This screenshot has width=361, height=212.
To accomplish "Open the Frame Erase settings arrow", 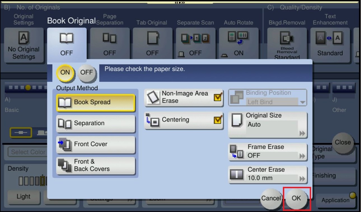I will point(302,156).
